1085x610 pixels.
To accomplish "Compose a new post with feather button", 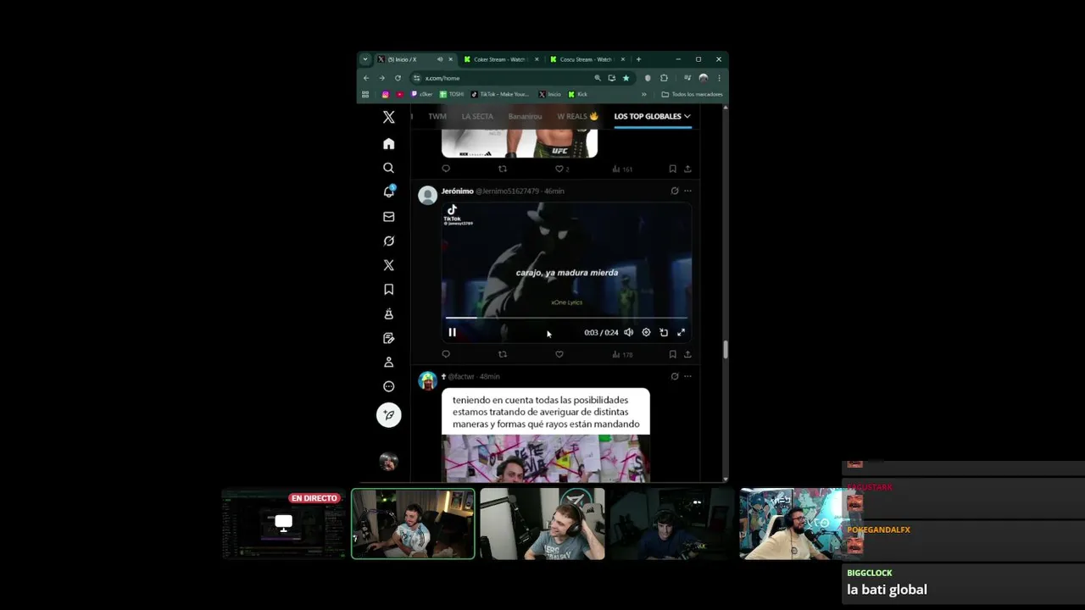I will point(388,414).
